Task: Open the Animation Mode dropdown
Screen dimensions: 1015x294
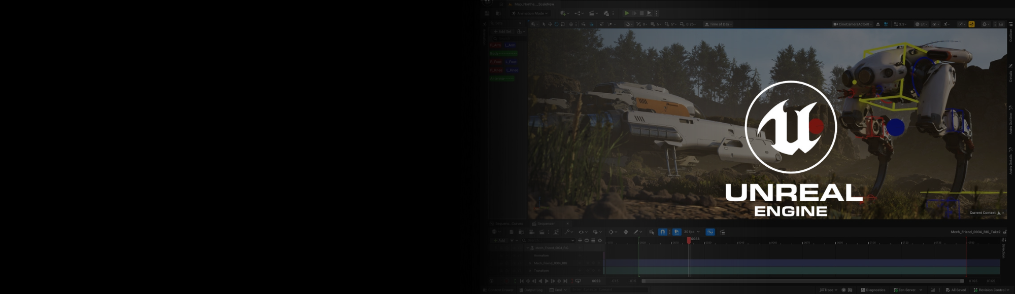Action: coord(530,13)
